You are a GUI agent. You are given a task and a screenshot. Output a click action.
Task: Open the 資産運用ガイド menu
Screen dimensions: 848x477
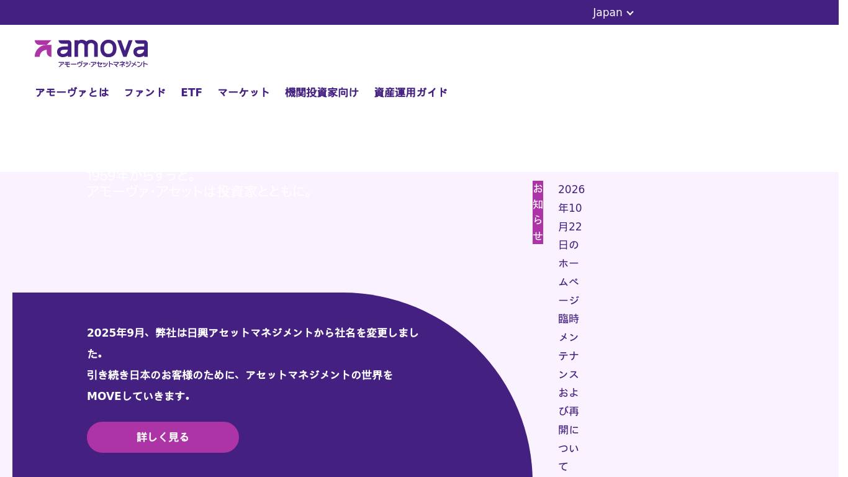(x=411, y=93)
